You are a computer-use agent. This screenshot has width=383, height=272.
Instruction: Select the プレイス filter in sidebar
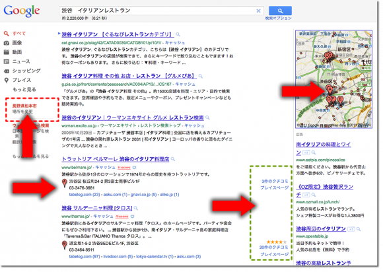point(22,80)
